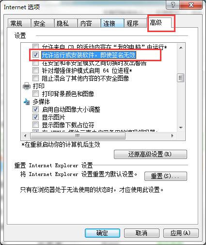Screen dimensions: 206x245
Task: Check 打印背景颜色和图像 option
Action: pos(35,94)
